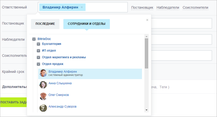The height and width of the screenshot is (117, 217).
Task: Click the ИТ-отдел department name
Action: click(49, 51)
